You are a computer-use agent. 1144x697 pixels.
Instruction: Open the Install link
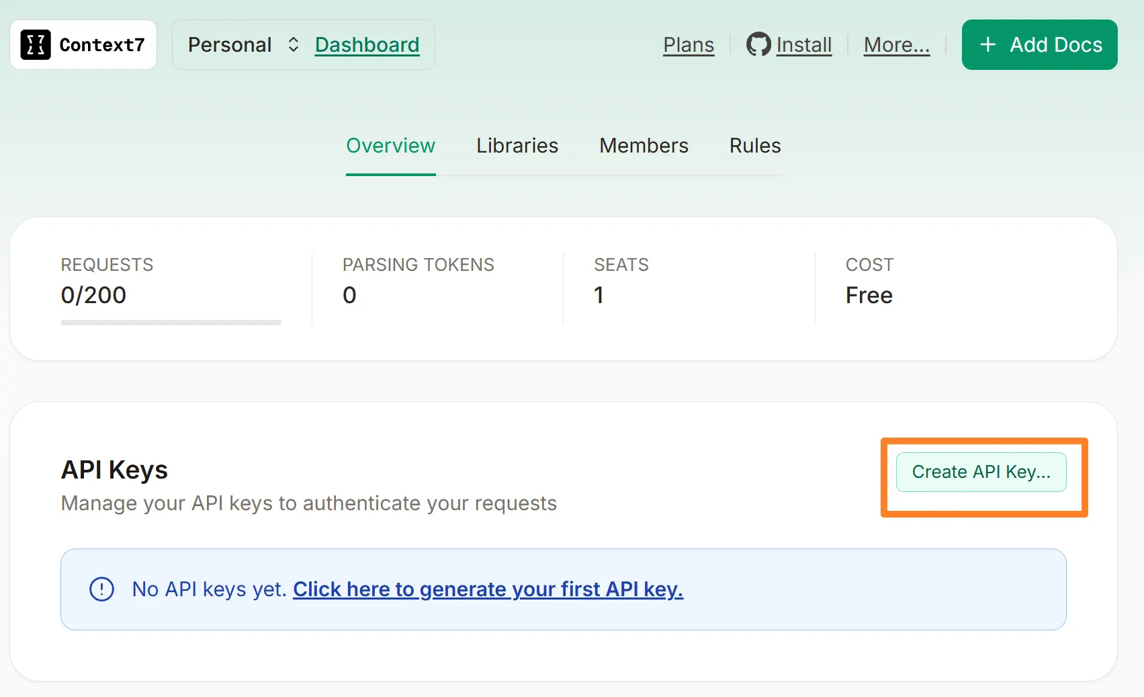coord(803,45)
